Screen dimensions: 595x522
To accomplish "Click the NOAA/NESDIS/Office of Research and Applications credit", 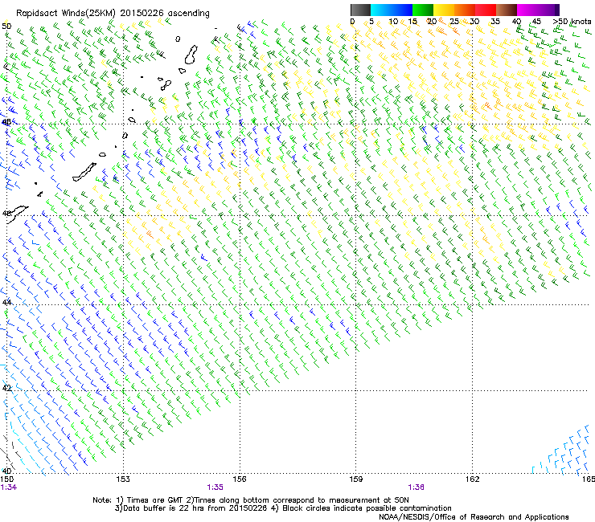I will point(474,517).
